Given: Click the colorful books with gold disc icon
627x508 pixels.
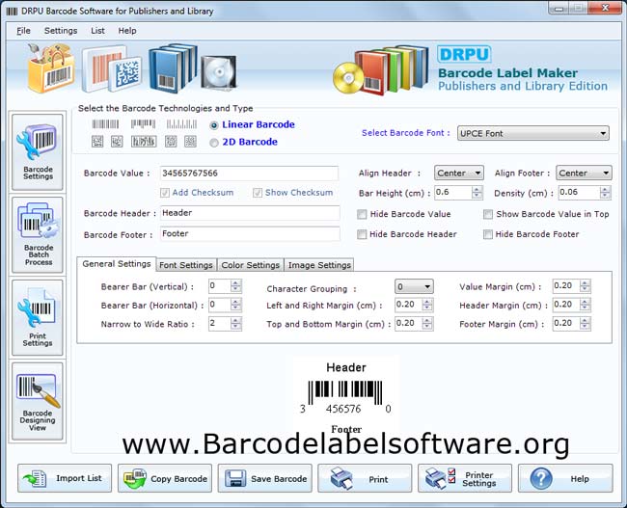Looking at the screenshot, I should [380, 70].
